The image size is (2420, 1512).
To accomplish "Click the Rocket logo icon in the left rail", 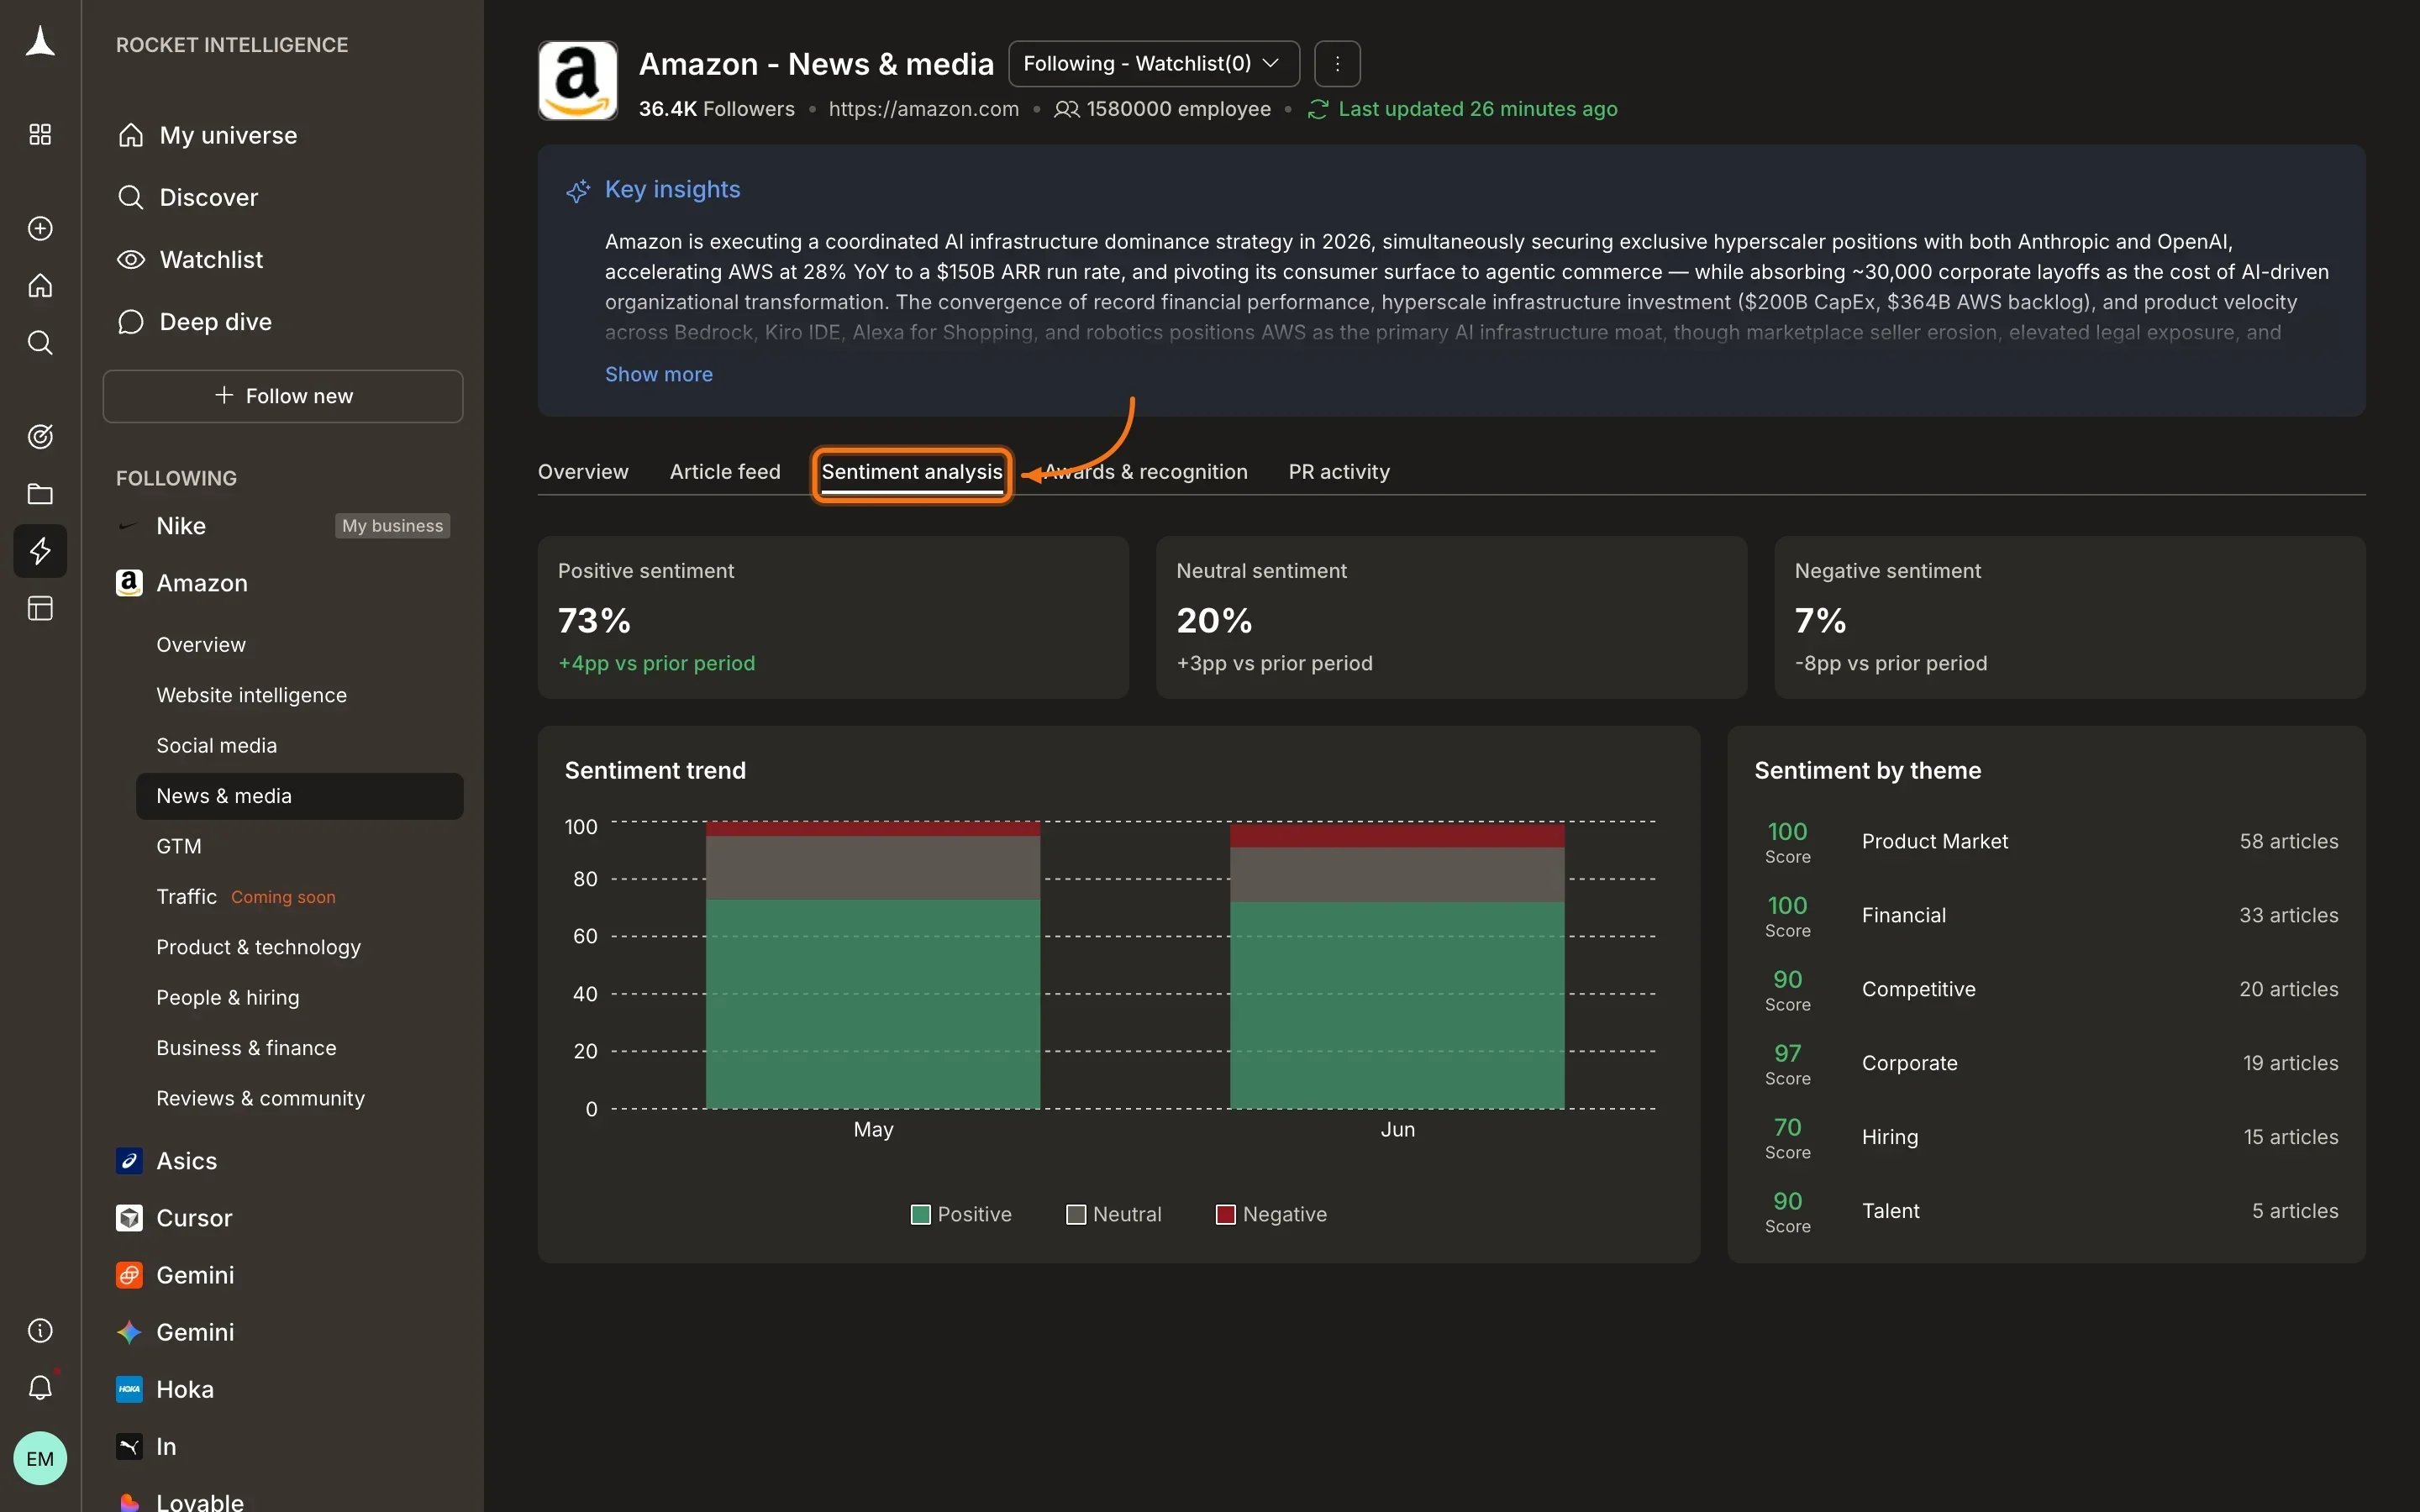I will [x=40, y=42].
